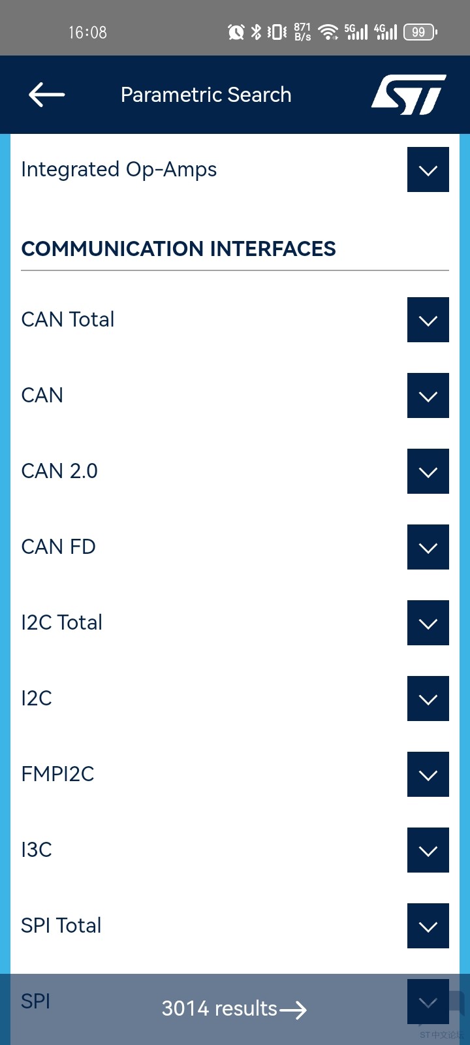Expand the Integrated Op-Amps dropdown
The image size is (470, 1045).
coord(428,170)
